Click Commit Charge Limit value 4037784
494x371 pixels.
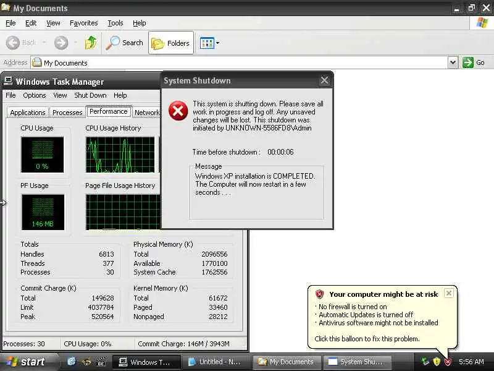pyautogui.click(x=101, y=307)
